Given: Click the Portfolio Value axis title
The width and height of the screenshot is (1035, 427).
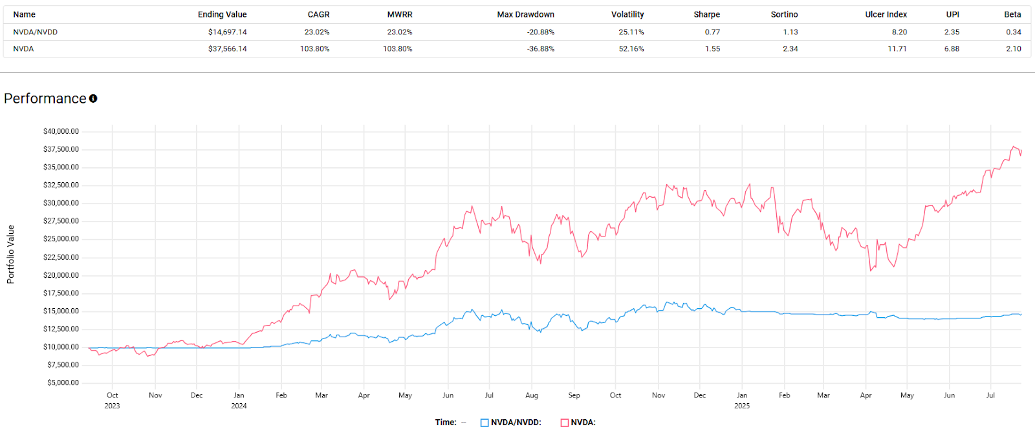Looking at the screenshot, I should coord(10,255).
